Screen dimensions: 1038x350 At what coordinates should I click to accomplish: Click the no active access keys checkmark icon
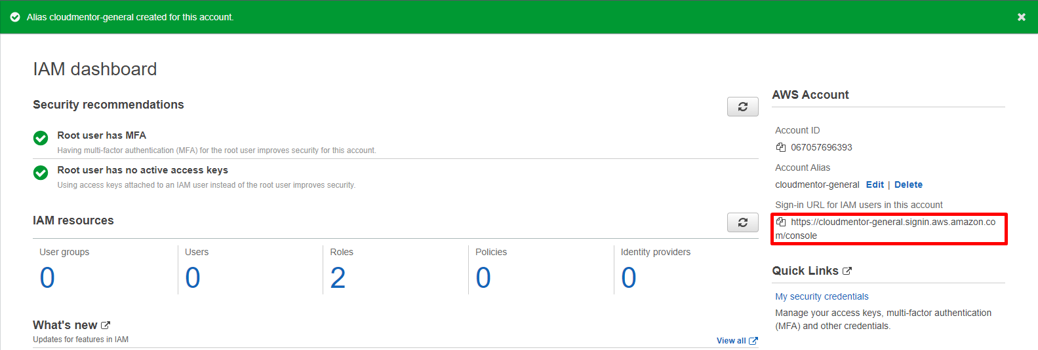[41, 173]
